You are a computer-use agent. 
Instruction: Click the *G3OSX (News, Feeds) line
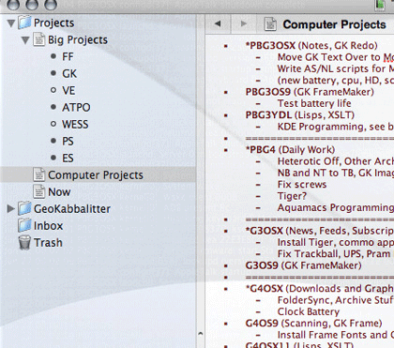320,231
